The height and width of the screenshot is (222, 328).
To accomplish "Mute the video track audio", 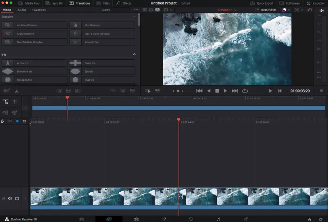I will (x=10, y=199).
